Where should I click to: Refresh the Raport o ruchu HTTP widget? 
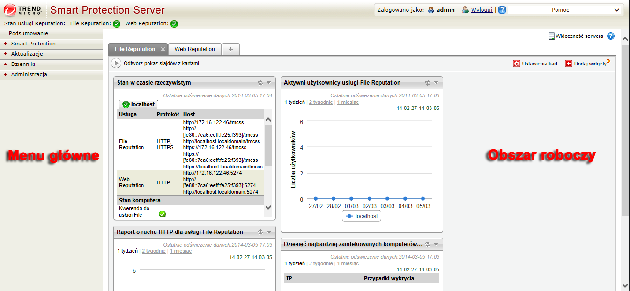260,232
